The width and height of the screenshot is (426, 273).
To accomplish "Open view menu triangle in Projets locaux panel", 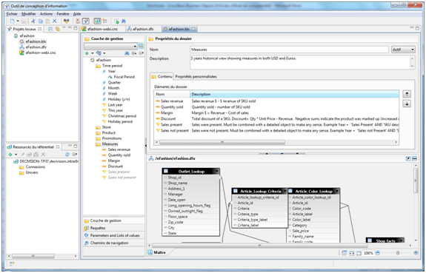I will tap(64, 27).
